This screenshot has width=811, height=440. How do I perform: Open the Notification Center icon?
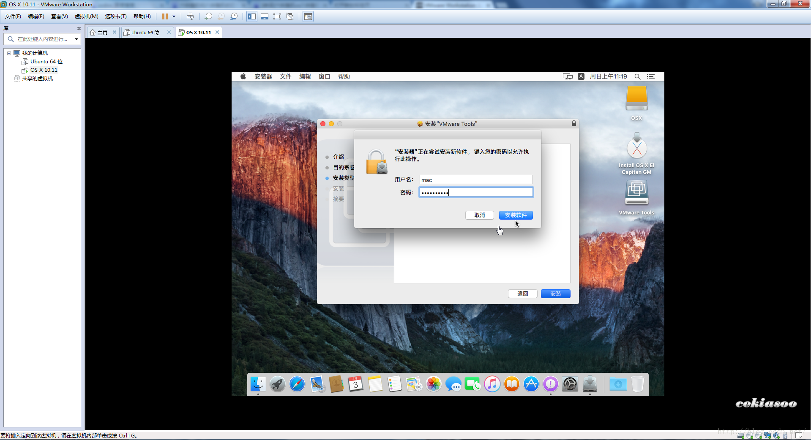tap(651, 76)
